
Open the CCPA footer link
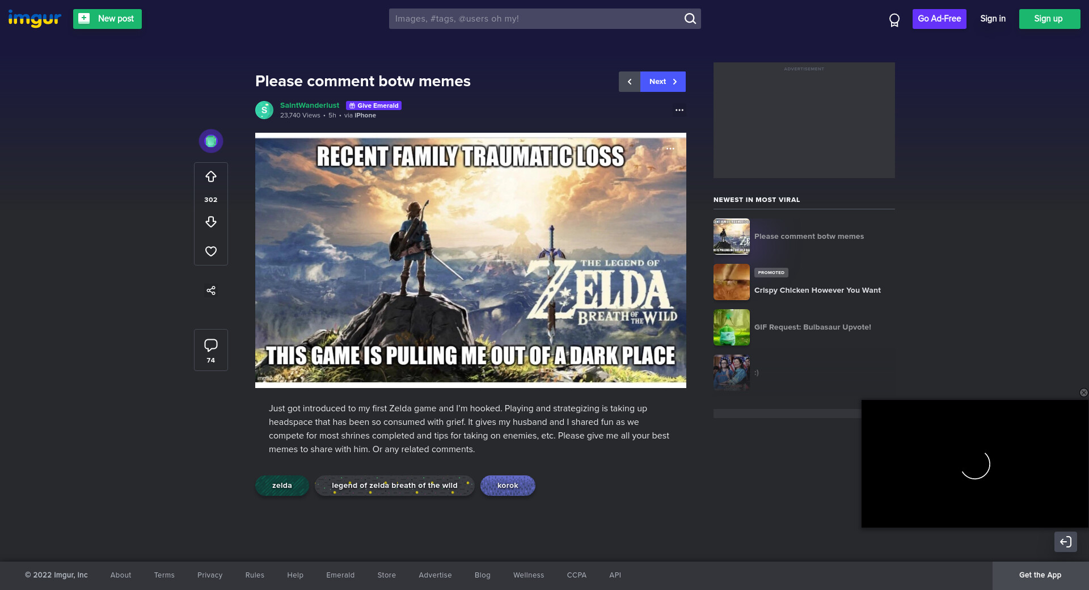click(577, 575)
